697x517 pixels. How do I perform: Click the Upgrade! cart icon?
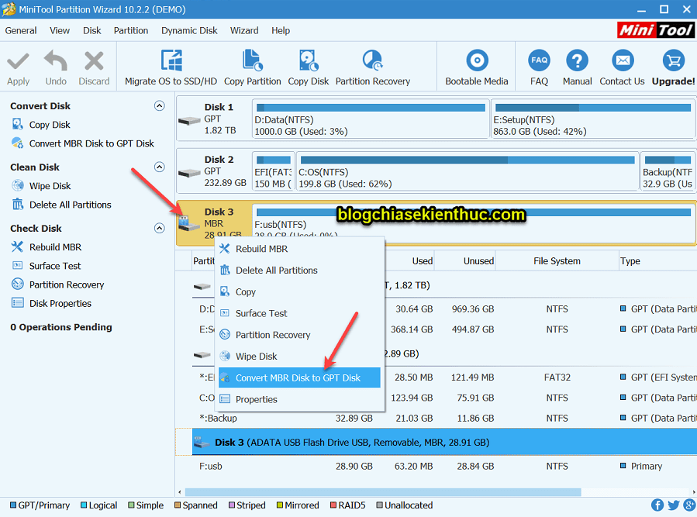coord(674,60)
